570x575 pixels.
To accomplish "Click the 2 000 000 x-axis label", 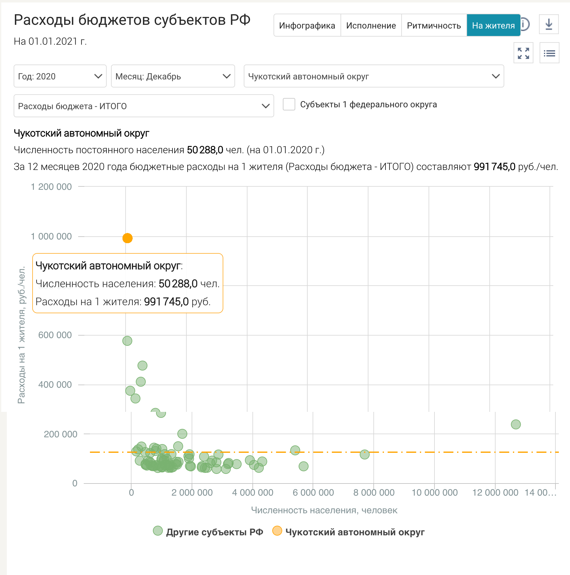I will tap(192, 493).
